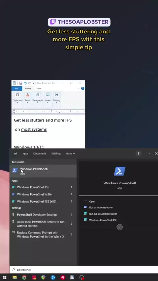This screenshot has height=281, width=158.
Task: Open the three-dot options in search panel
Action: pos(148,153)
